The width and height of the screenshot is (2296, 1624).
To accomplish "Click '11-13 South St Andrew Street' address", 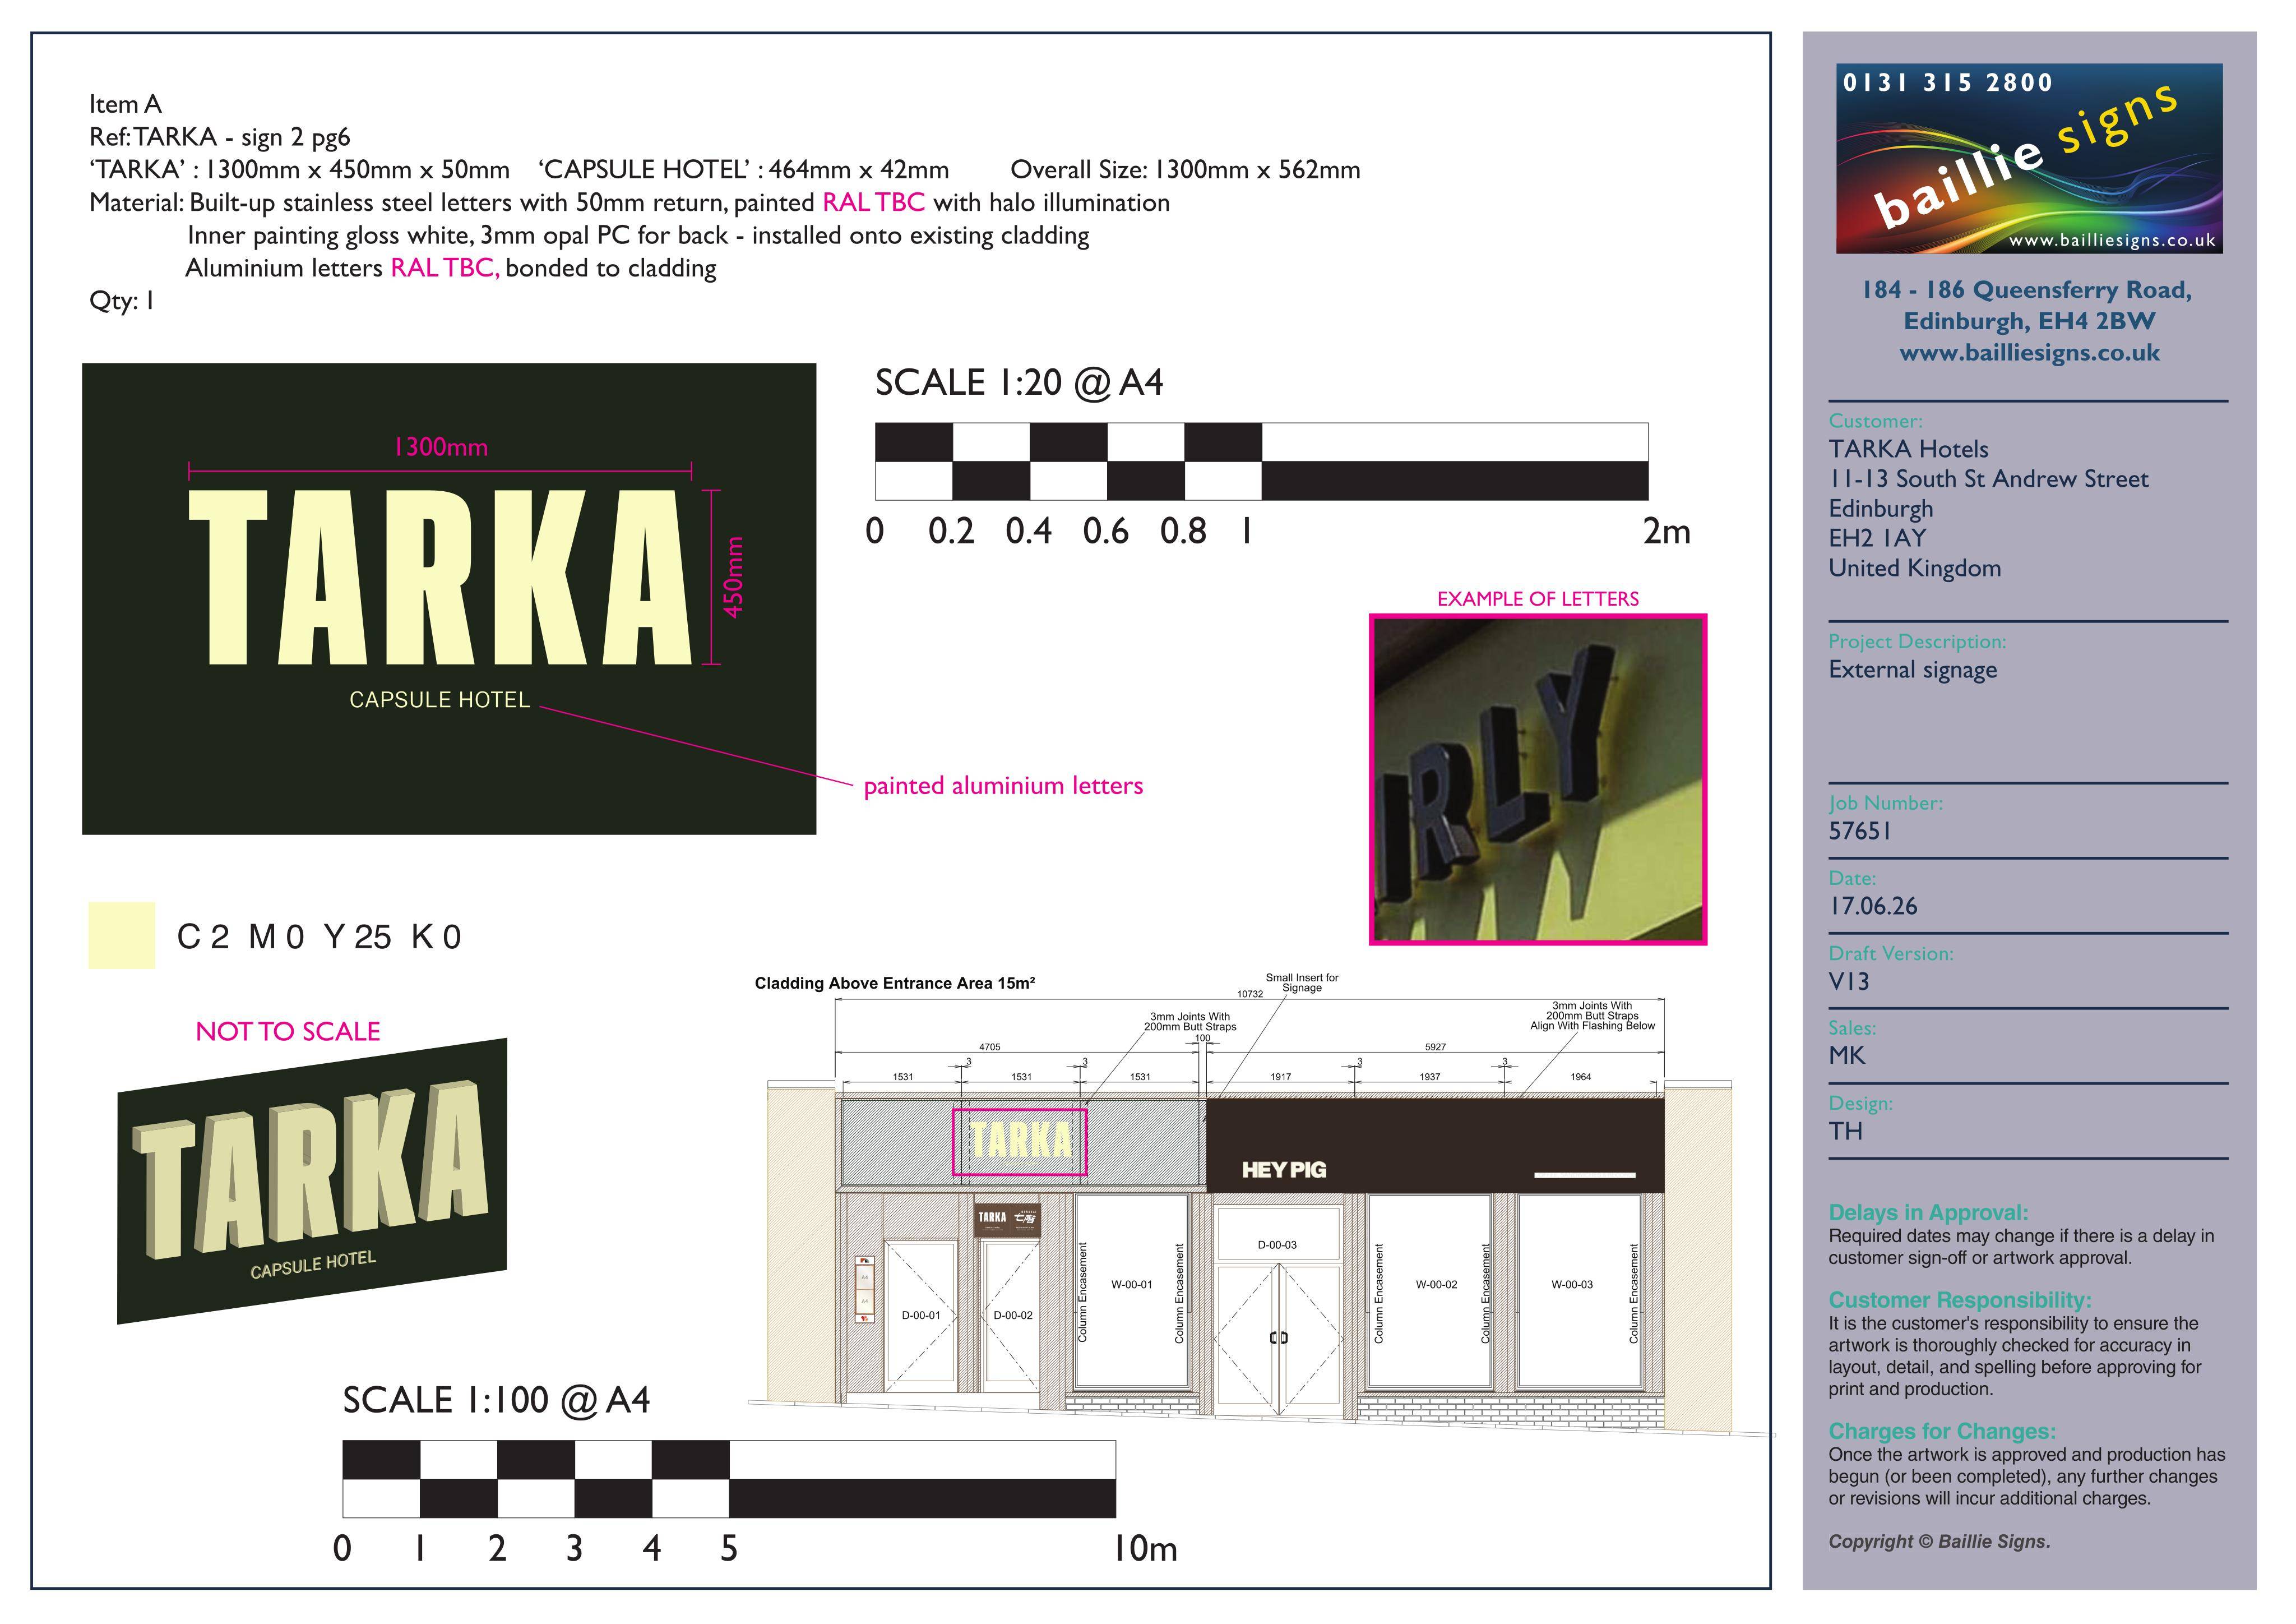I will point(1988,479).
